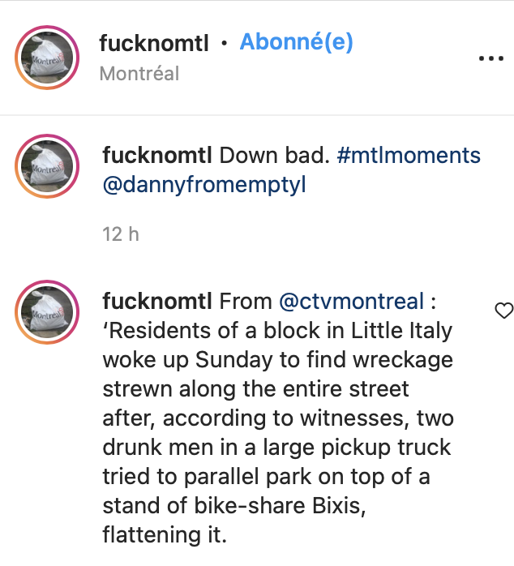Click the avatar beside the @ctvmontreal comment

point(47,315)
